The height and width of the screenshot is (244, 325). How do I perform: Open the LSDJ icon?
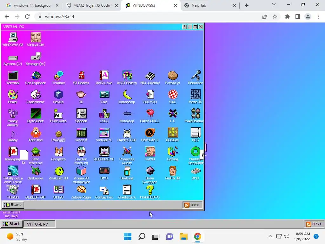pos(104,116)
